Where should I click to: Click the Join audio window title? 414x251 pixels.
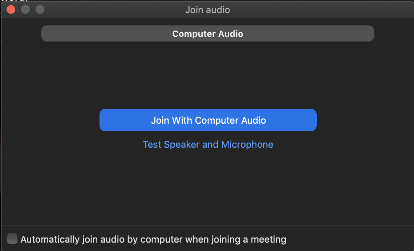(x=207, y=9)
